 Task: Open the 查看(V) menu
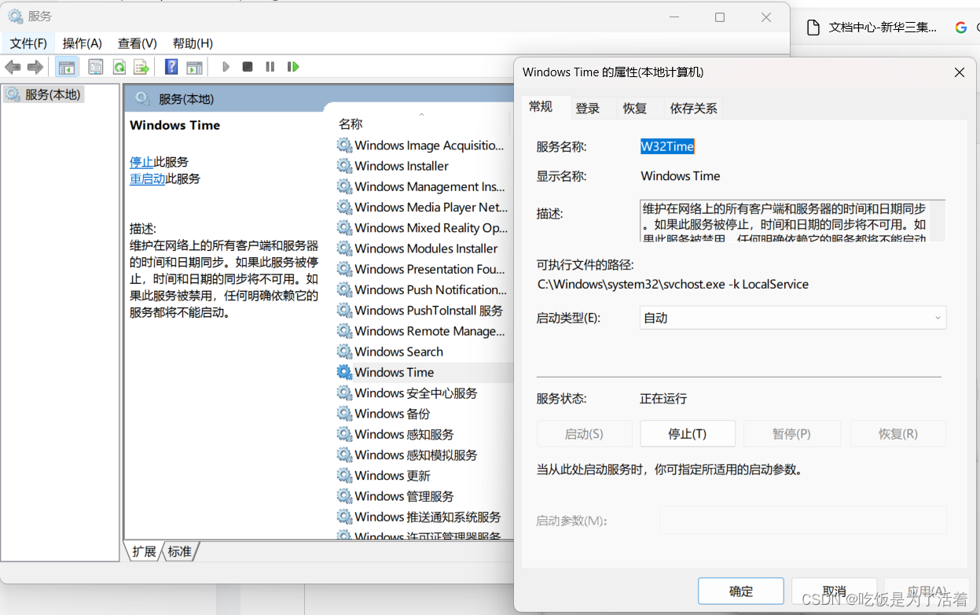(x=138, y=43)
